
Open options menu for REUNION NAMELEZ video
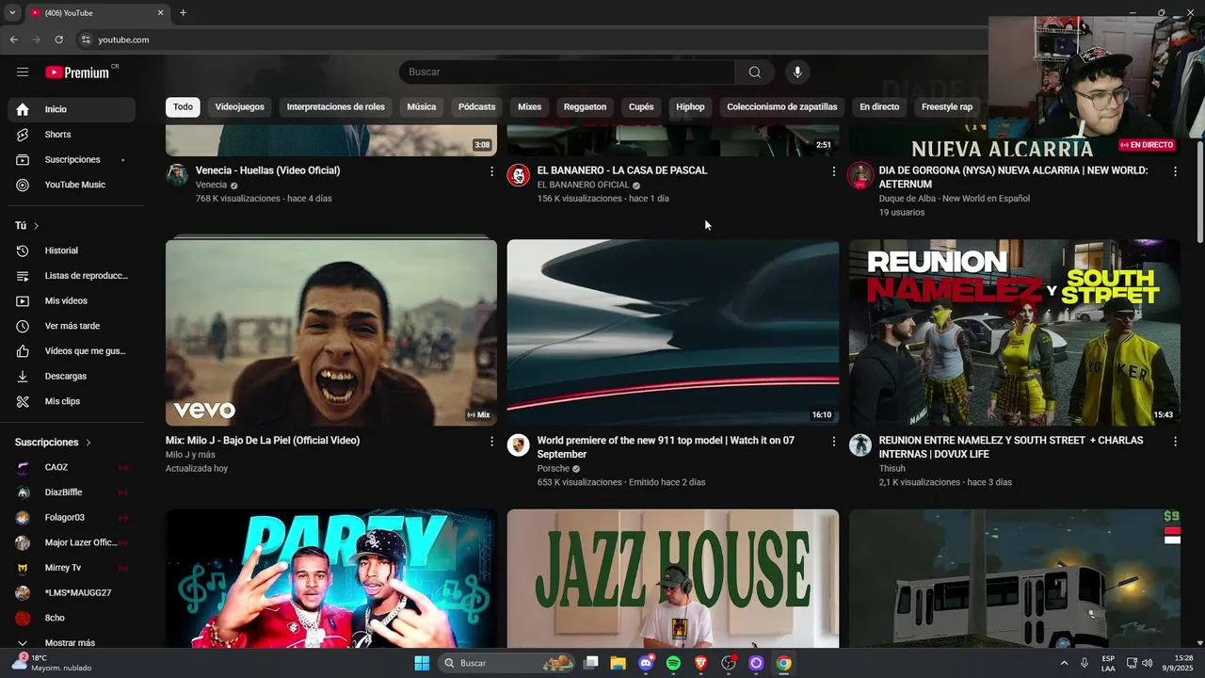tap(1175, 442)
